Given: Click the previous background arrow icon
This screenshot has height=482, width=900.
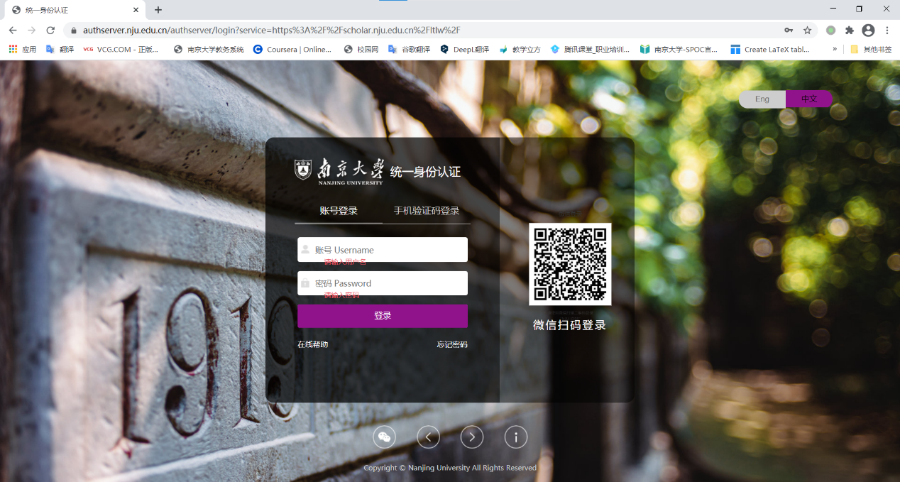Looking at the screenshot, I should click(x=428, y=437).
